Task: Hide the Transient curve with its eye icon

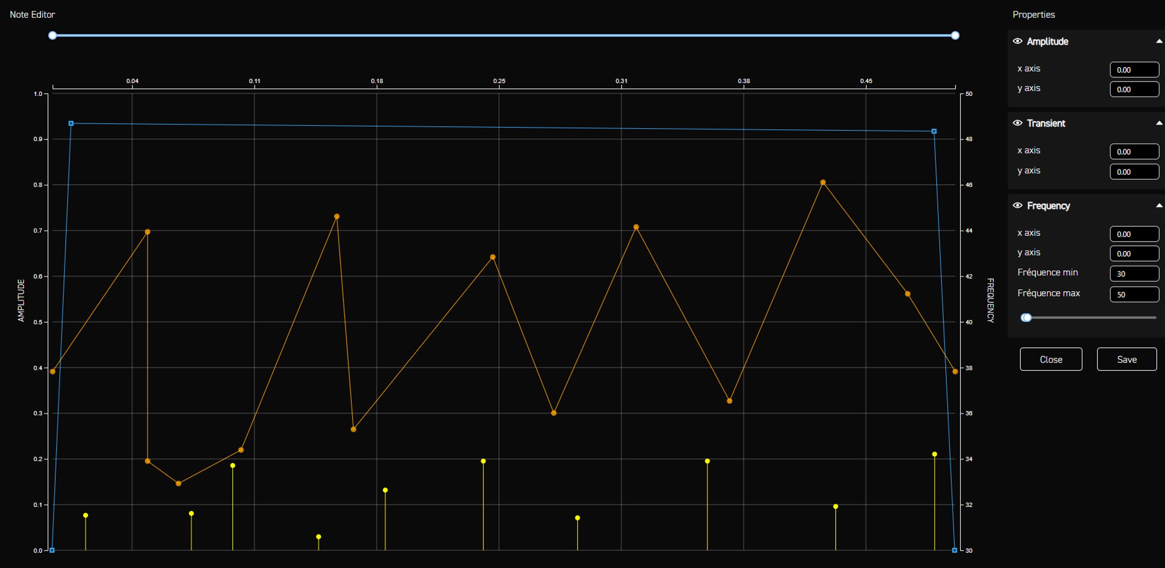Action: [x=1017, y=123]
